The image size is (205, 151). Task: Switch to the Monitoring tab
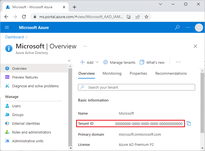[x=112, y=73]
